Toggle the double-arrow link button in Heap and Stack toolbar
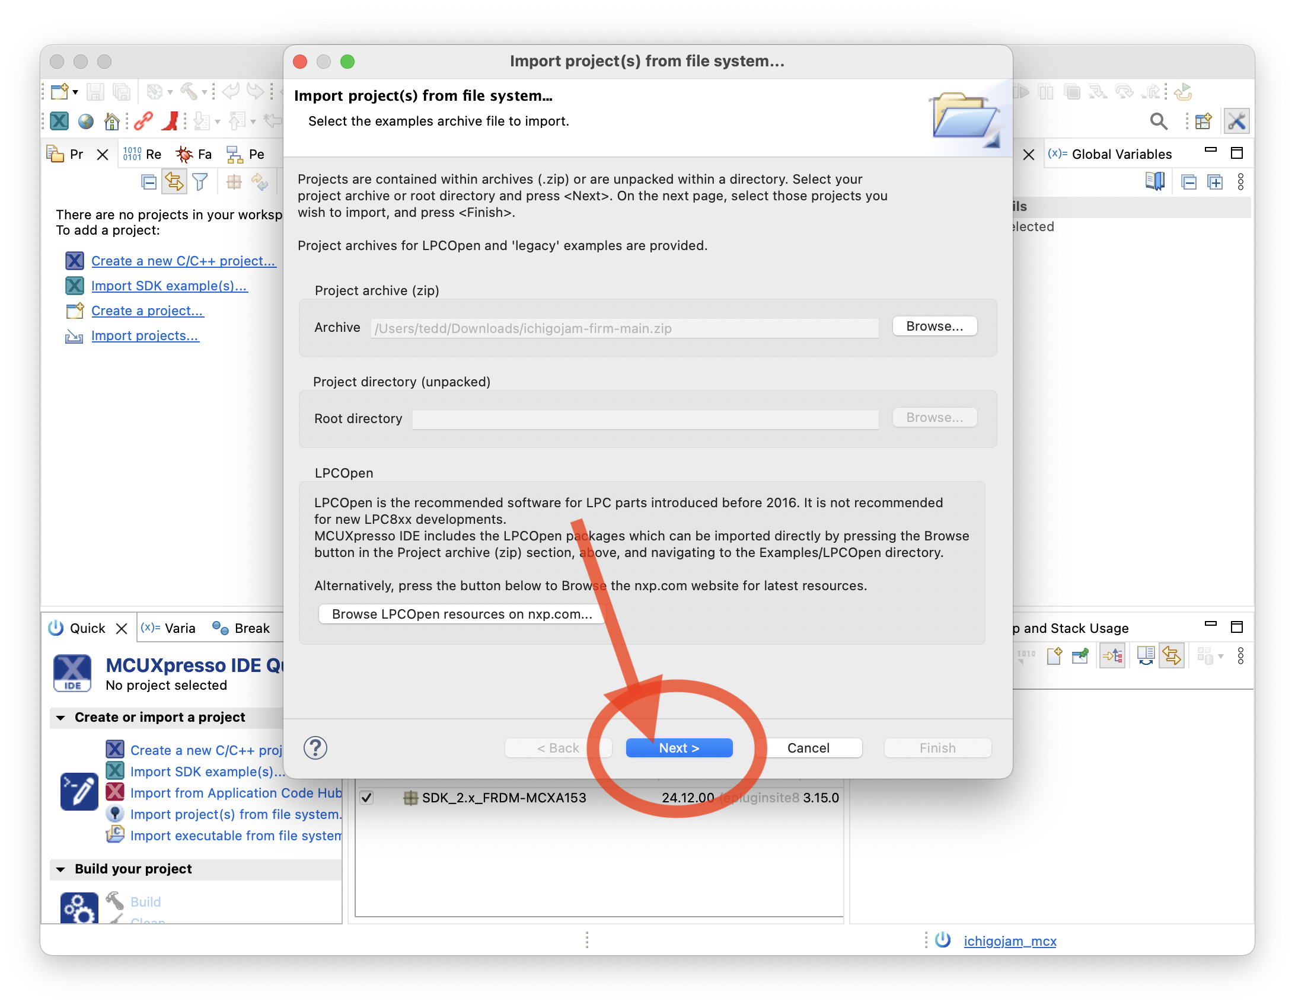The height and width of the screenshot is (1005, 1295). tap(1172, 656)
